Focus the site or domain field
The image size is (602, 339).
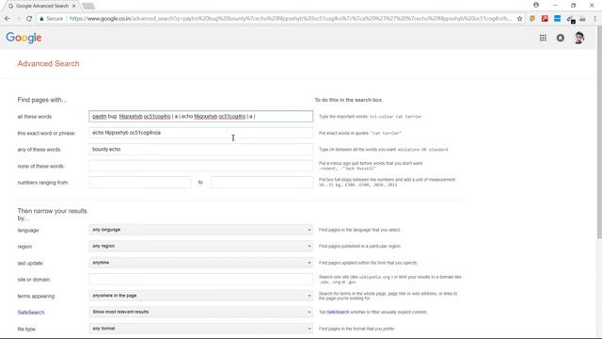pyautogui.click(x=200, y=280)
